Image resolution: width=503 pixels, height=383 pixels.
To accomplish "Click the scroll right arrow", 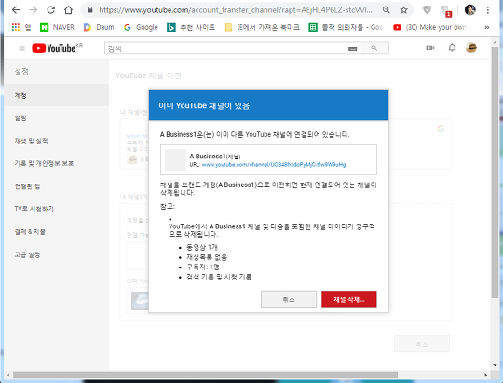I will tap(485, 375).
